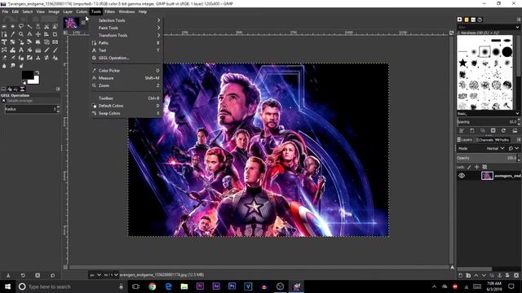The width and height of the screenshot is (522, 293).
Task: Close the image tab
Action: click(83, 22)
